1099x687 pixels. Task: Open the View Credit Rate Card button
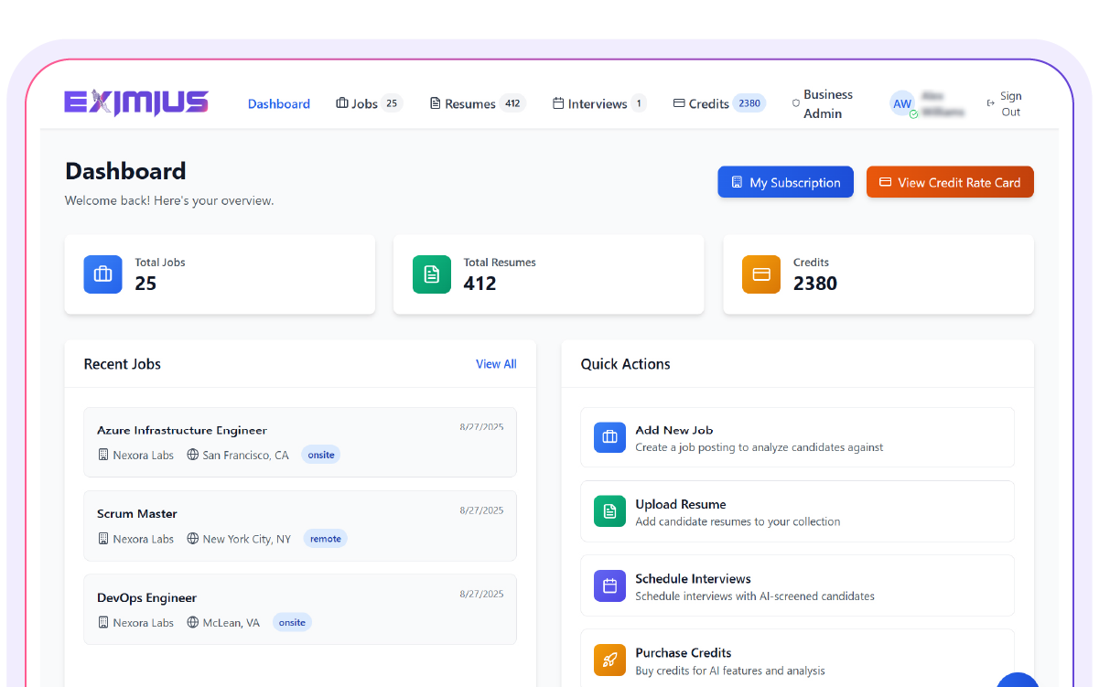(950, 182)
